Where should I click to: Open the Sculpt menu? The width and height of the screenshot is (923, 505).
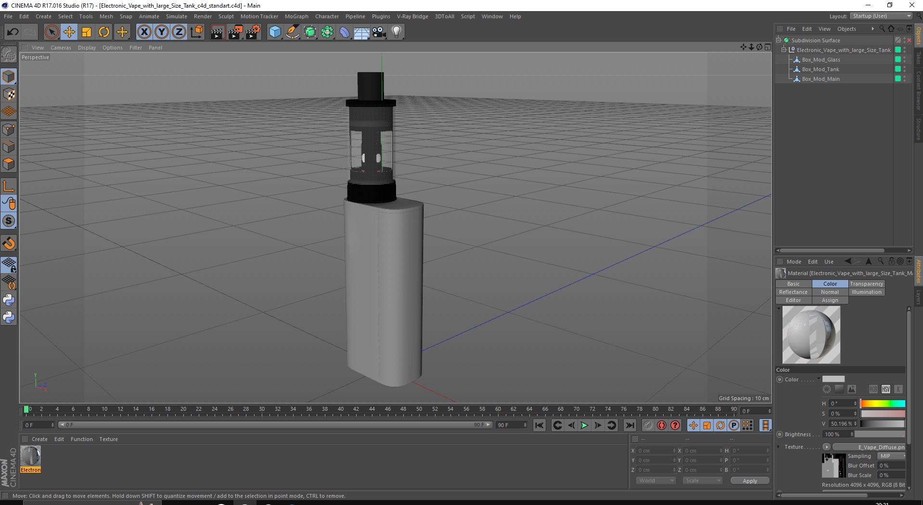[x=226, y=16]
